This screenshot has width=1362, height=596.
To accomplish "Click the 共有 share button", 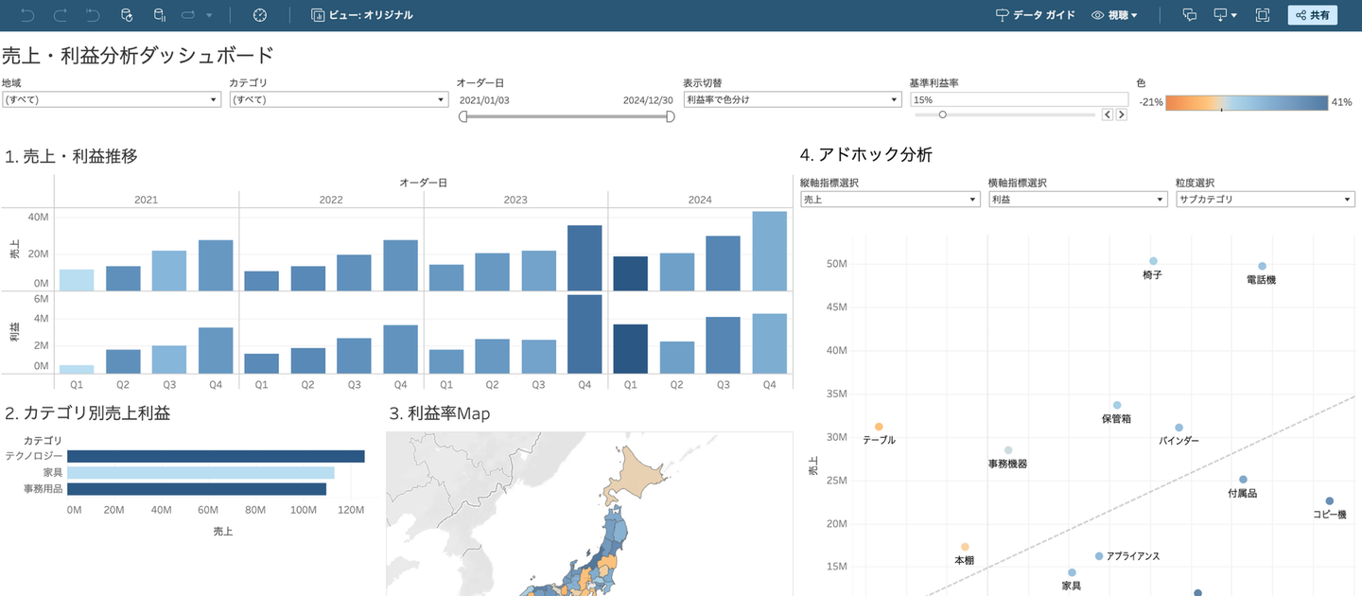I will click(x=1312, y=15).
